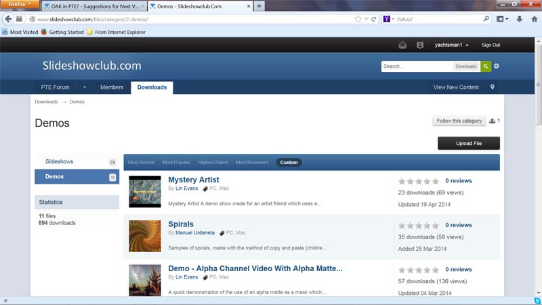Rate Mystery Artist using its stars
Image resolution: width=542 pixels, height=305 pixels.
click(x=418, y=181)
